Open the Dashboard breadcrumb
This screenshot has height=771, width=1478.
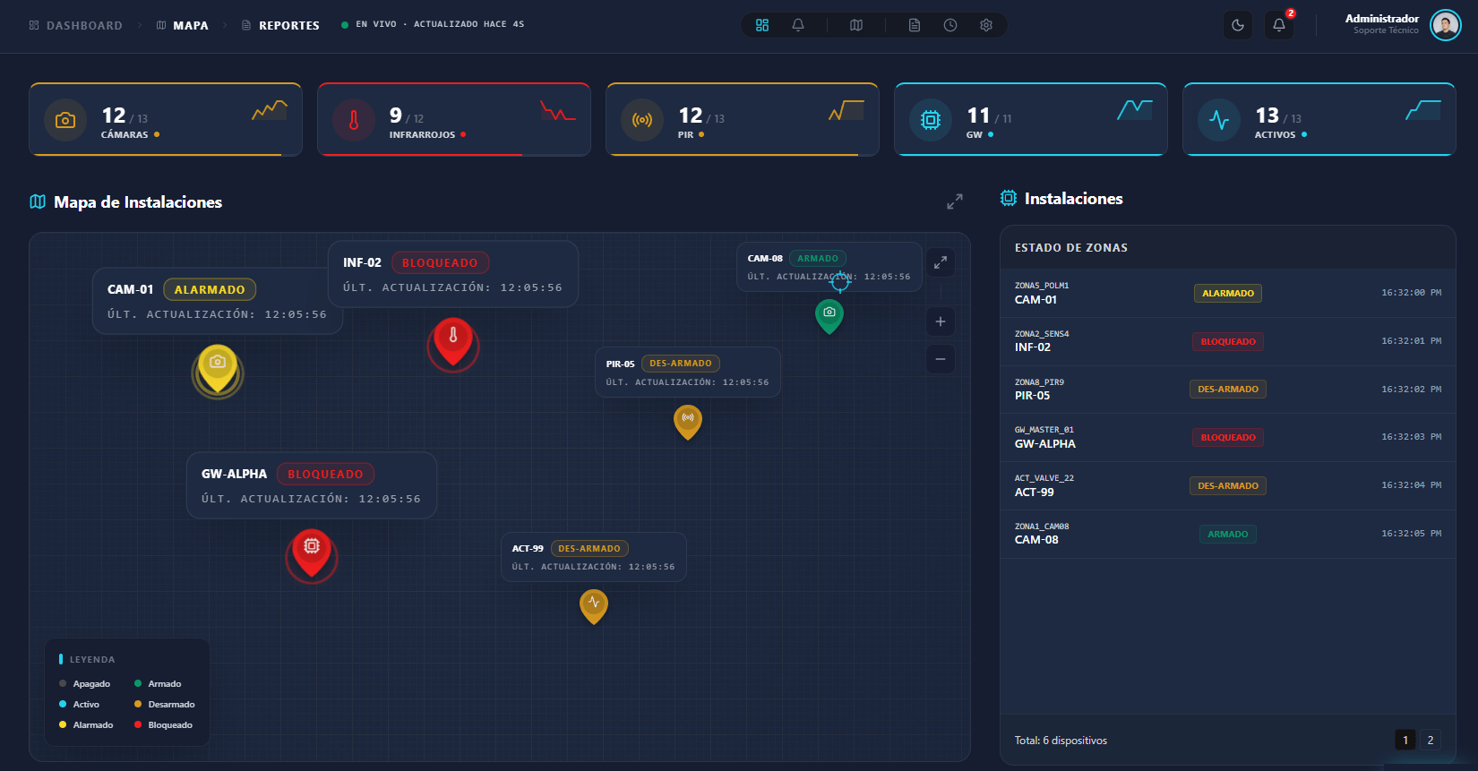click(75, 25)
